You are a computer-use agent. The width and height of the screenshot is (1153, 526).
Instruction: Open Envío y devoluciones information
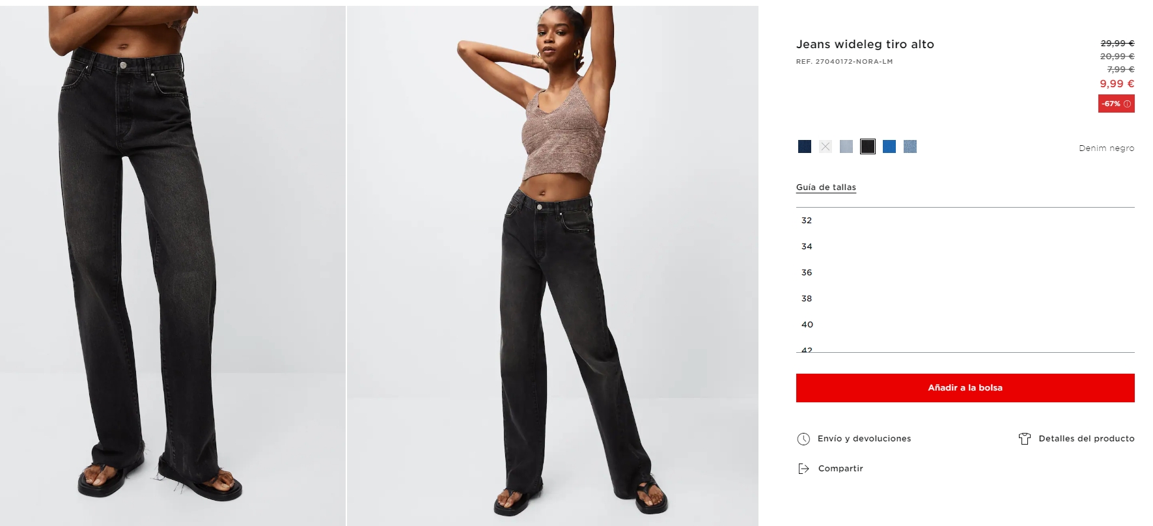pos(864,439)
